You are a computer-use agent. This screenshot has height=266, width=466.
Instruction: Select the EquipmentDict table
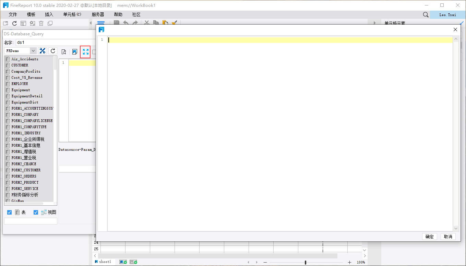pos(29,102)
